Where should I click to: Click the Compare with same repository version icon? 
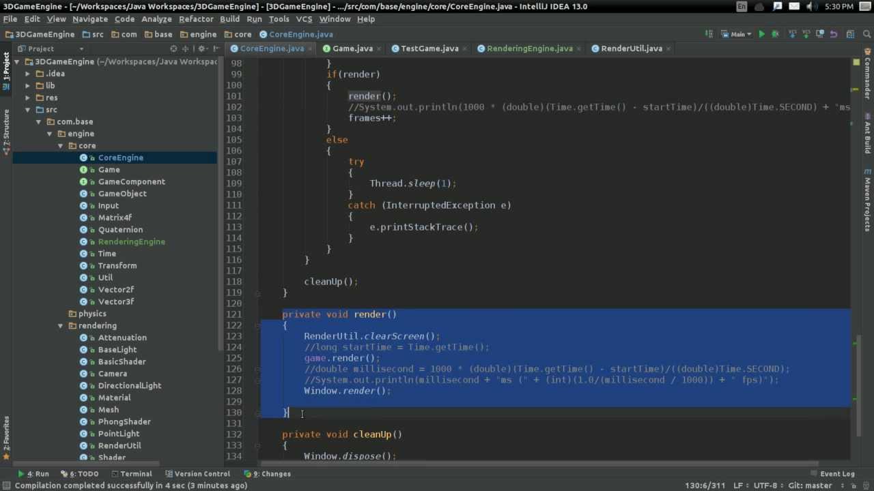820,34
